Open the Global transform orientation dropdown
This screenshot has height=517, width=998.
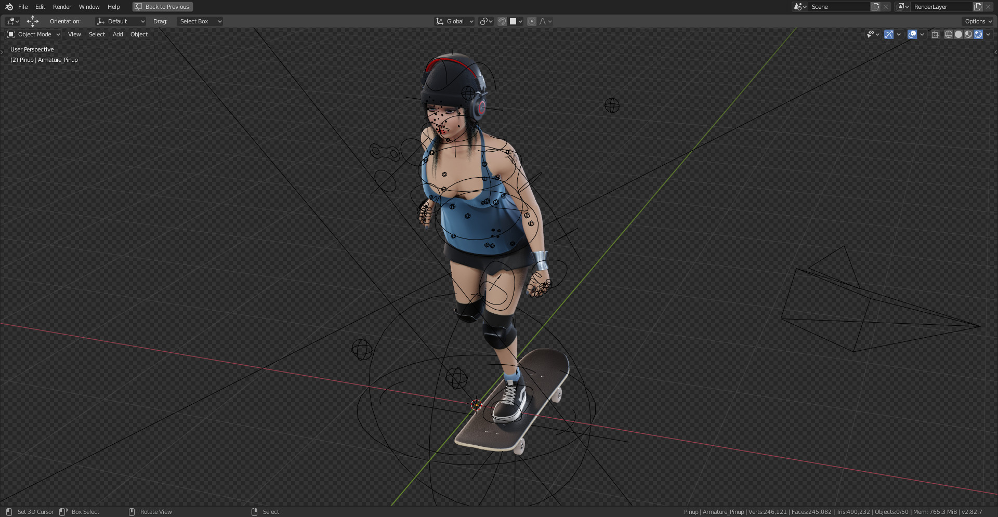point(455,21)
